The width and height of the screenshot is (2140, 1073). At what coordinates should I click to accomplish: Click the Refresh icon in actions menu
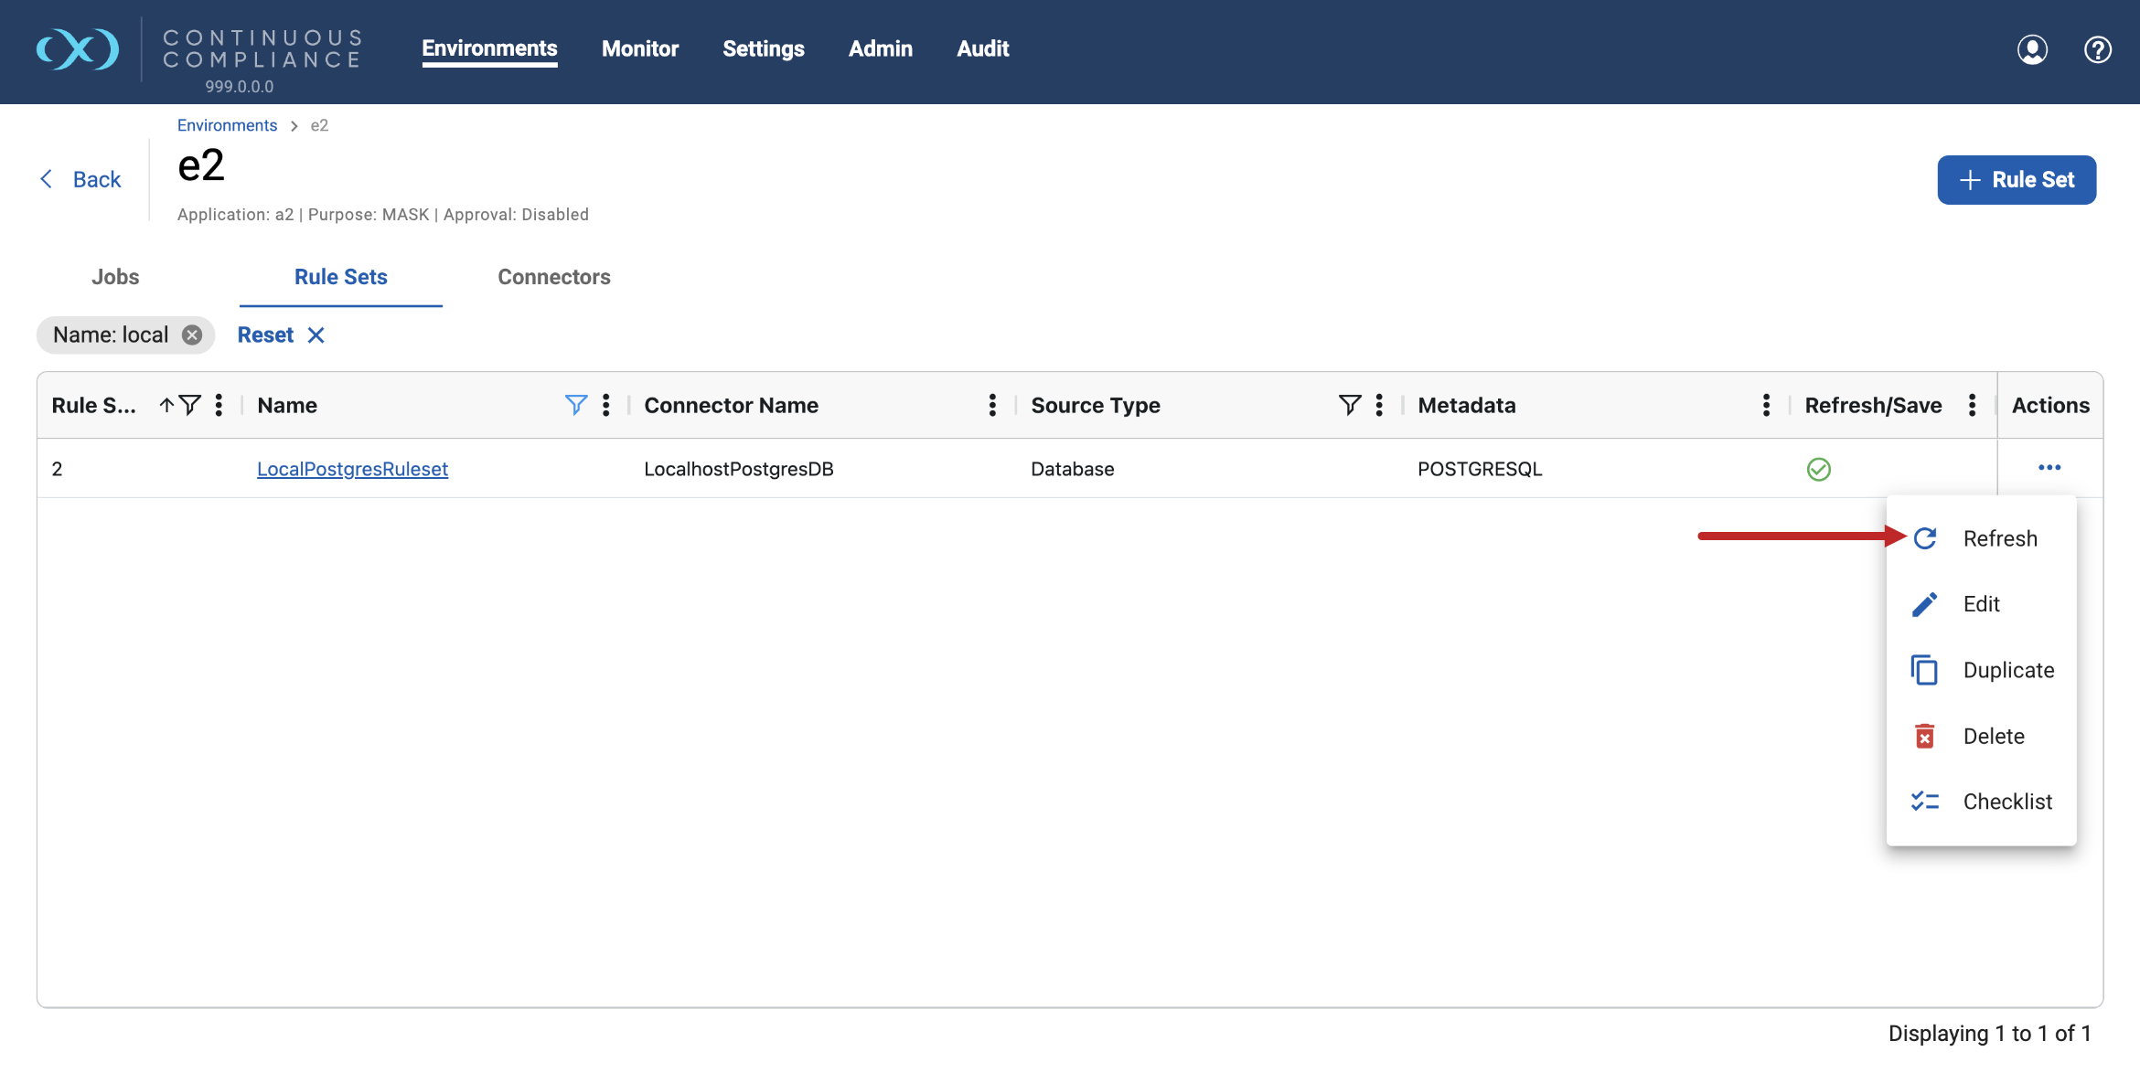coord(1925,538)
